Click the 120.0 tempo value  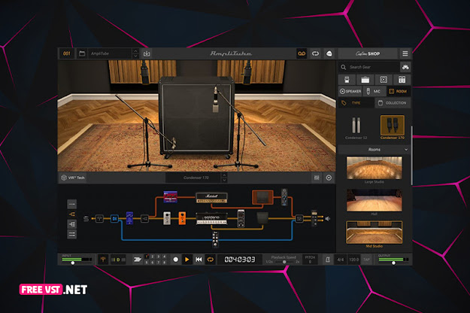(x=353, y=260)
